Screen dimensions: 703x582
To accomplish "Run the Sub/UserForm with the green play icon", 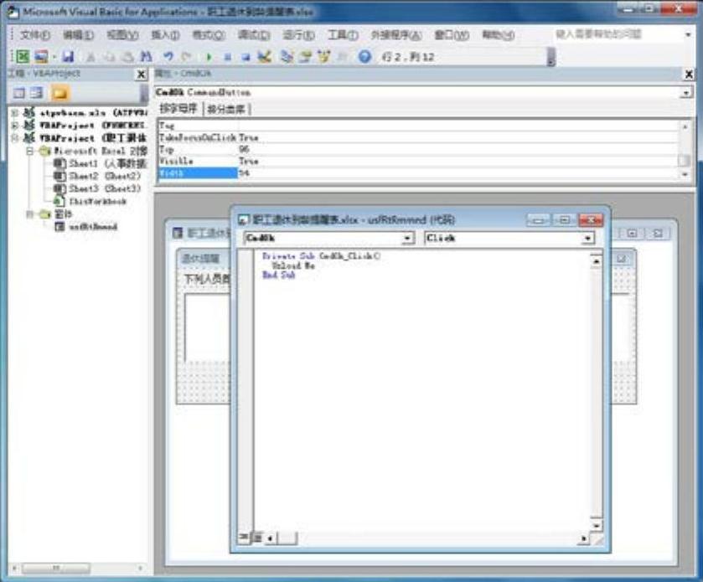I will [209, 57].
